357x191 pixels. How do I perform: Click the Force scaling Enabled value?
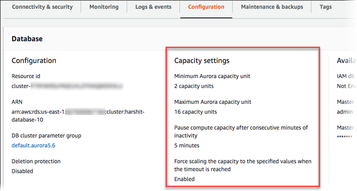(x=184, y=179)
